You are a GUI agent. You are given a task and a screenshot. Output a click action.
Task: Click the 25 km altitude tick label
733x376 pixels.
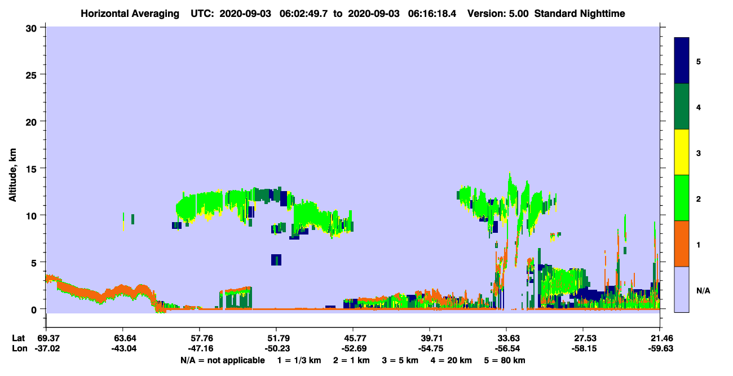(x=33, y=74)
